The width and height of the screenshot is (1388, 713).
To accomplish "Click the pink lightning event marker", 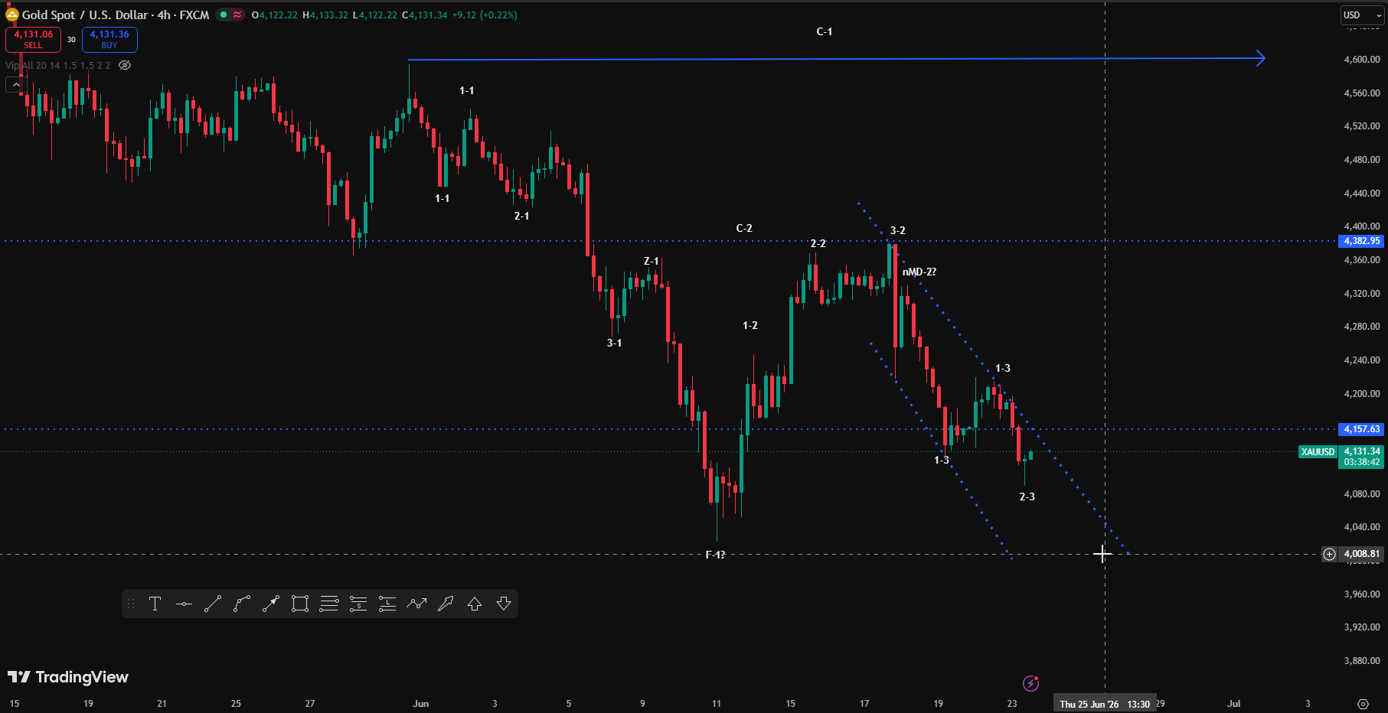I will [x=1030, y=682].
